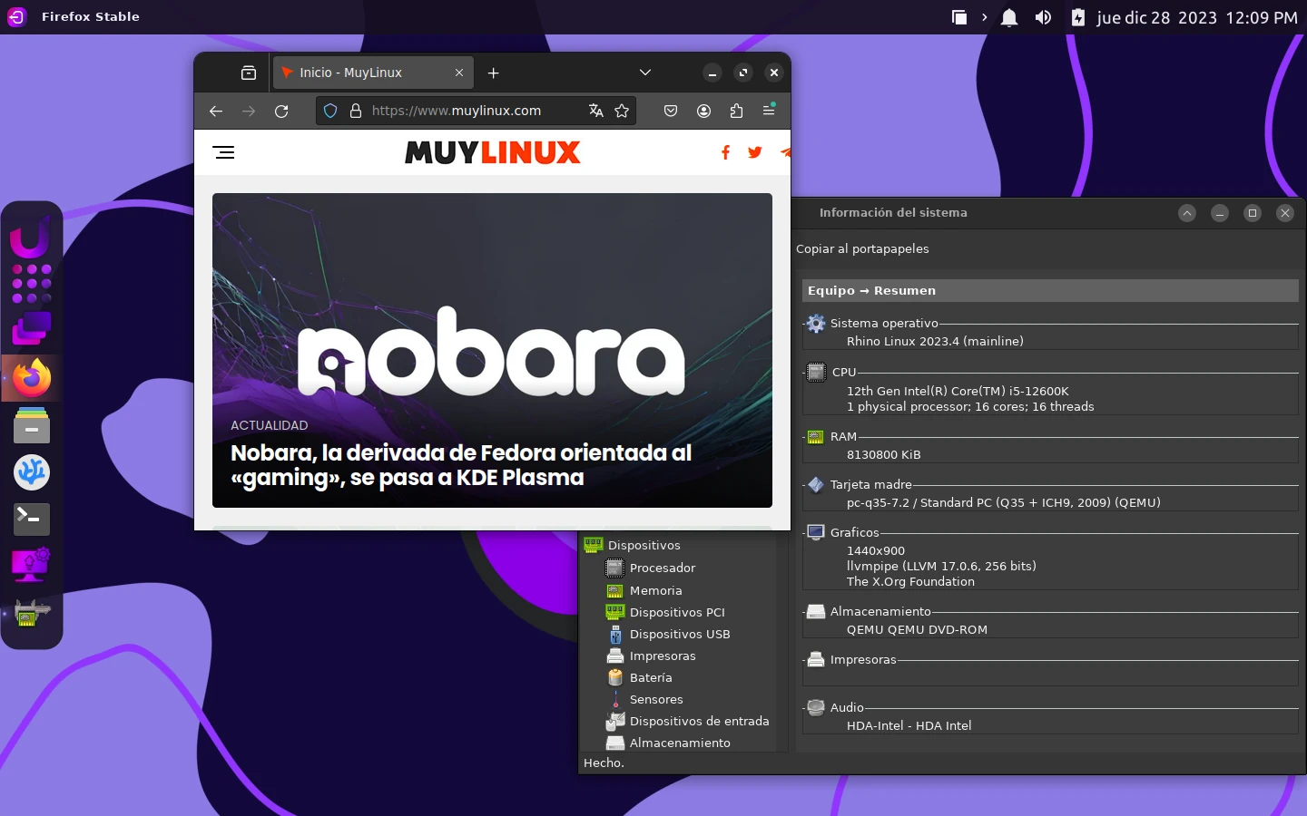Click 'QEMU QEMU DVD-ROM' storage text
This screenshot has width=1307, height=816.
tap(917, 629)
